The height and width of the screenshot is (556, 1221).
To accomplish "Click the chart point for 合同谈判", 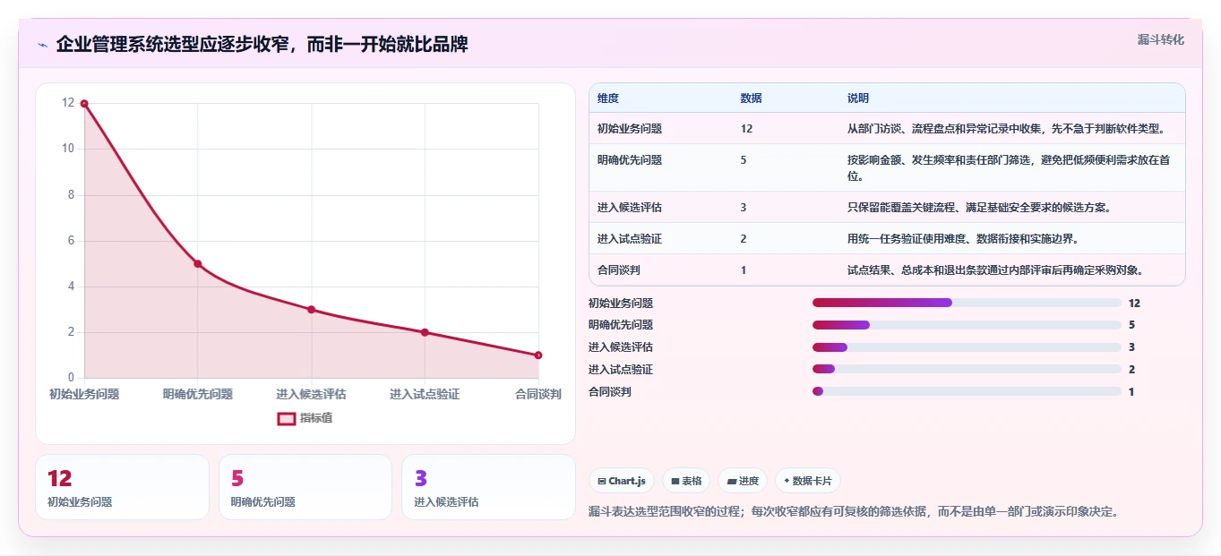I will pyautogui.click(x=538, y=355).
